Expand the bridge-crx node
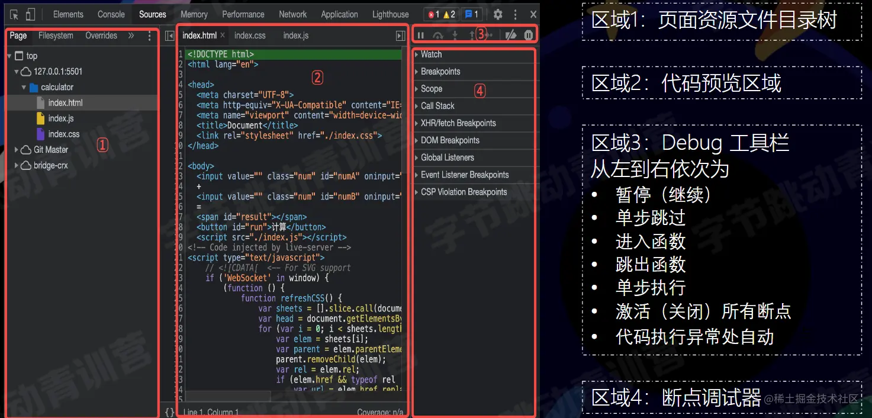Viewport: 872px width, 418px height. click(17, 166)
